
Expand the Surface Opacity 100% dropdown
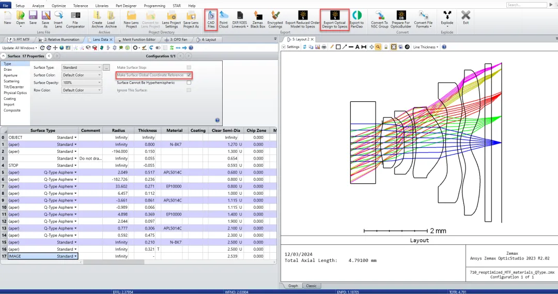[82, 83]
